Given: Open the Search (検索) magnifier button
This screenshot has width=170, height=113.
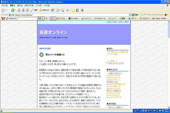Looking at the screenshot, I should point(34,10).
